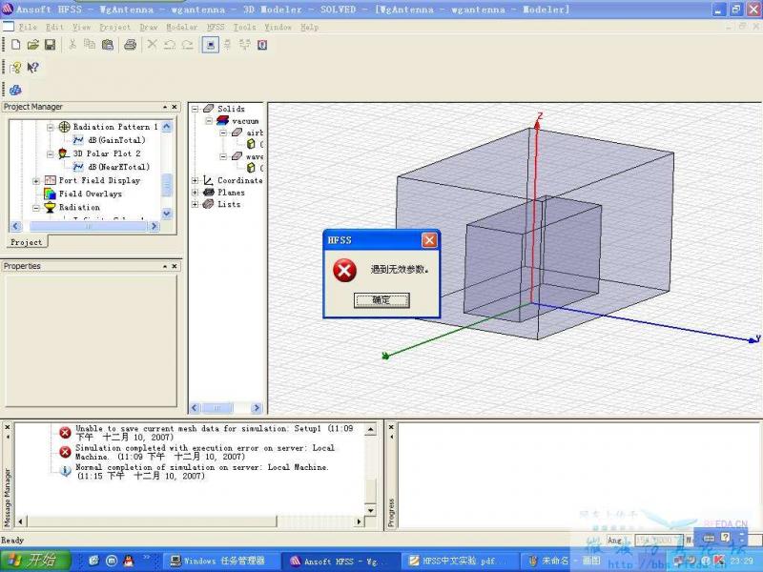
Task: Expand the Planes node
Action: (x=196, y=193)
